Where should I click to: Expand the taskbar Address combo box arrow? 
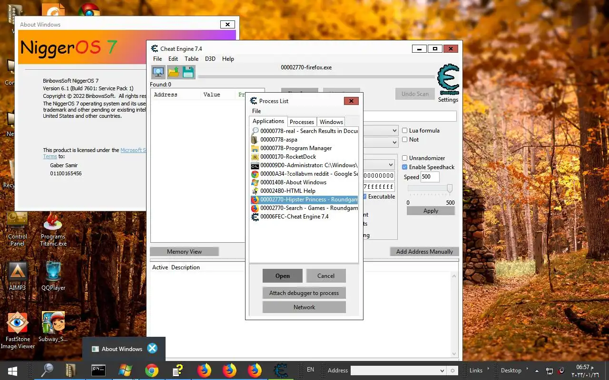pyautogui.click(x=442, y=370)
